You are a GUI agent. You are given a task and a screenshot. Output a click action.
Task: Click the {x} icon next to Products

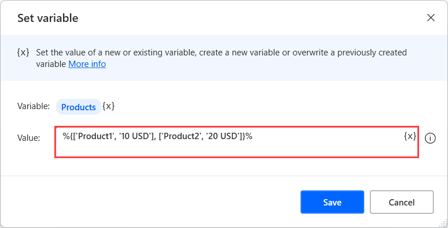109,106
